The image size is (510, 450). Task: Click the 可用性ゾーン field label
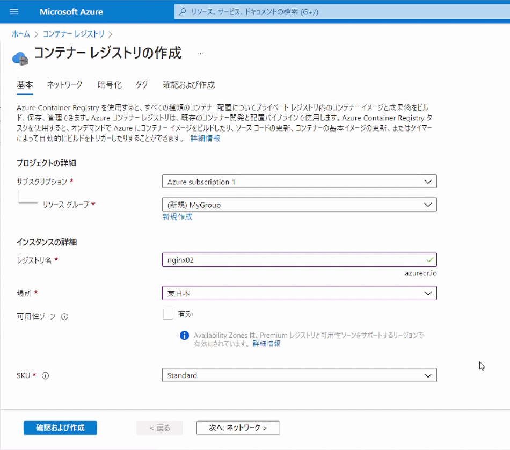click(x=36, y=316)
